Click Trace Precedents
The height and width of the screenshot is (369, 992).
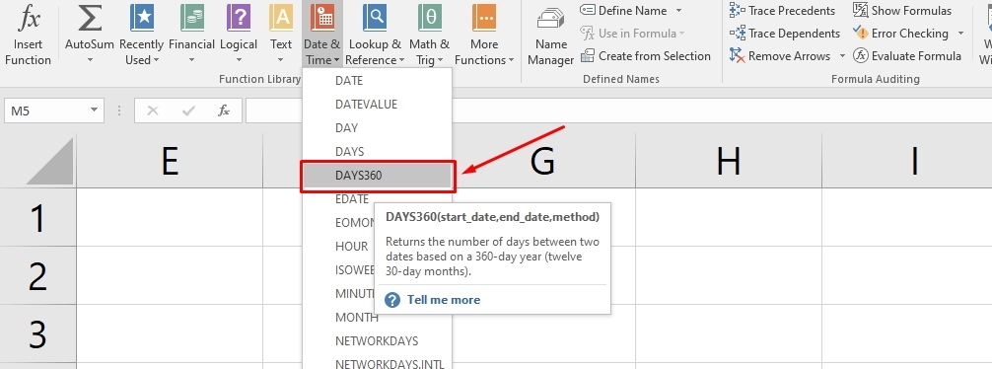tap(783, 11)
